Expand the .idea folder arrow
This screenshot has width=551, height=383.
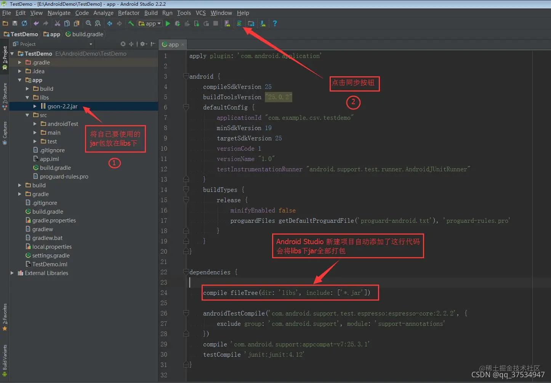click(x=20, y=71)
